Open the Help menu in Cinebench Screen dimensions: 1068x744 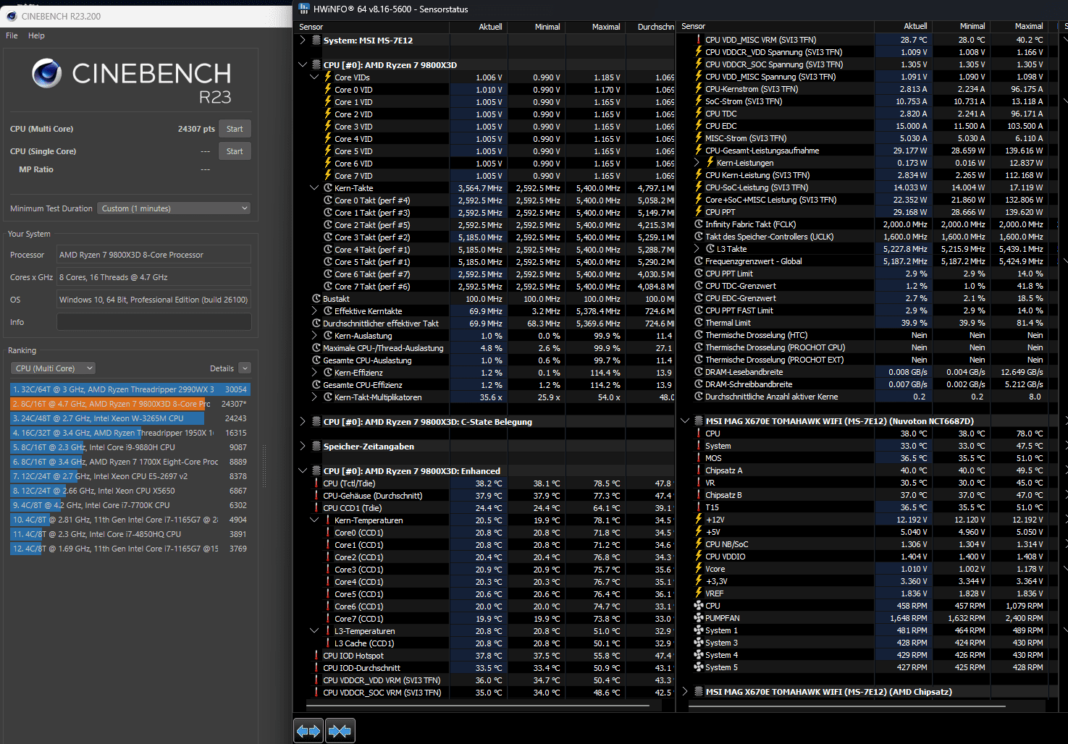36,35
